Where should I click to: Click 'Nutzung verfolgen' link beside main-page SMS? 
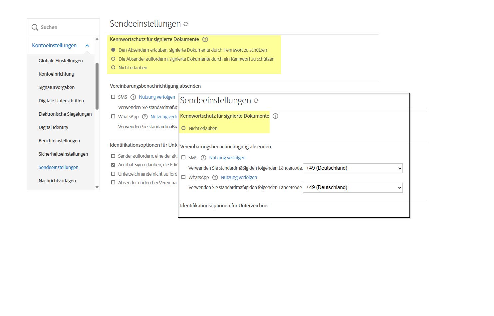(157, 97)
